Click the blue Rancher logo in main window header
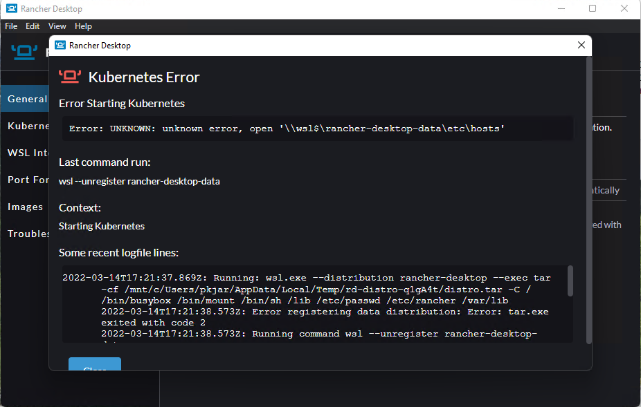 [24, 53]
